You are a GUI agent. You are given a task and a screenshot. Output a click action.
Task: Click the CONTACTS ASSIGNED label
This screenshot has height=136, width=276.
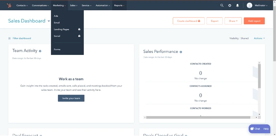pyautogui.click(x=200, y=86)
